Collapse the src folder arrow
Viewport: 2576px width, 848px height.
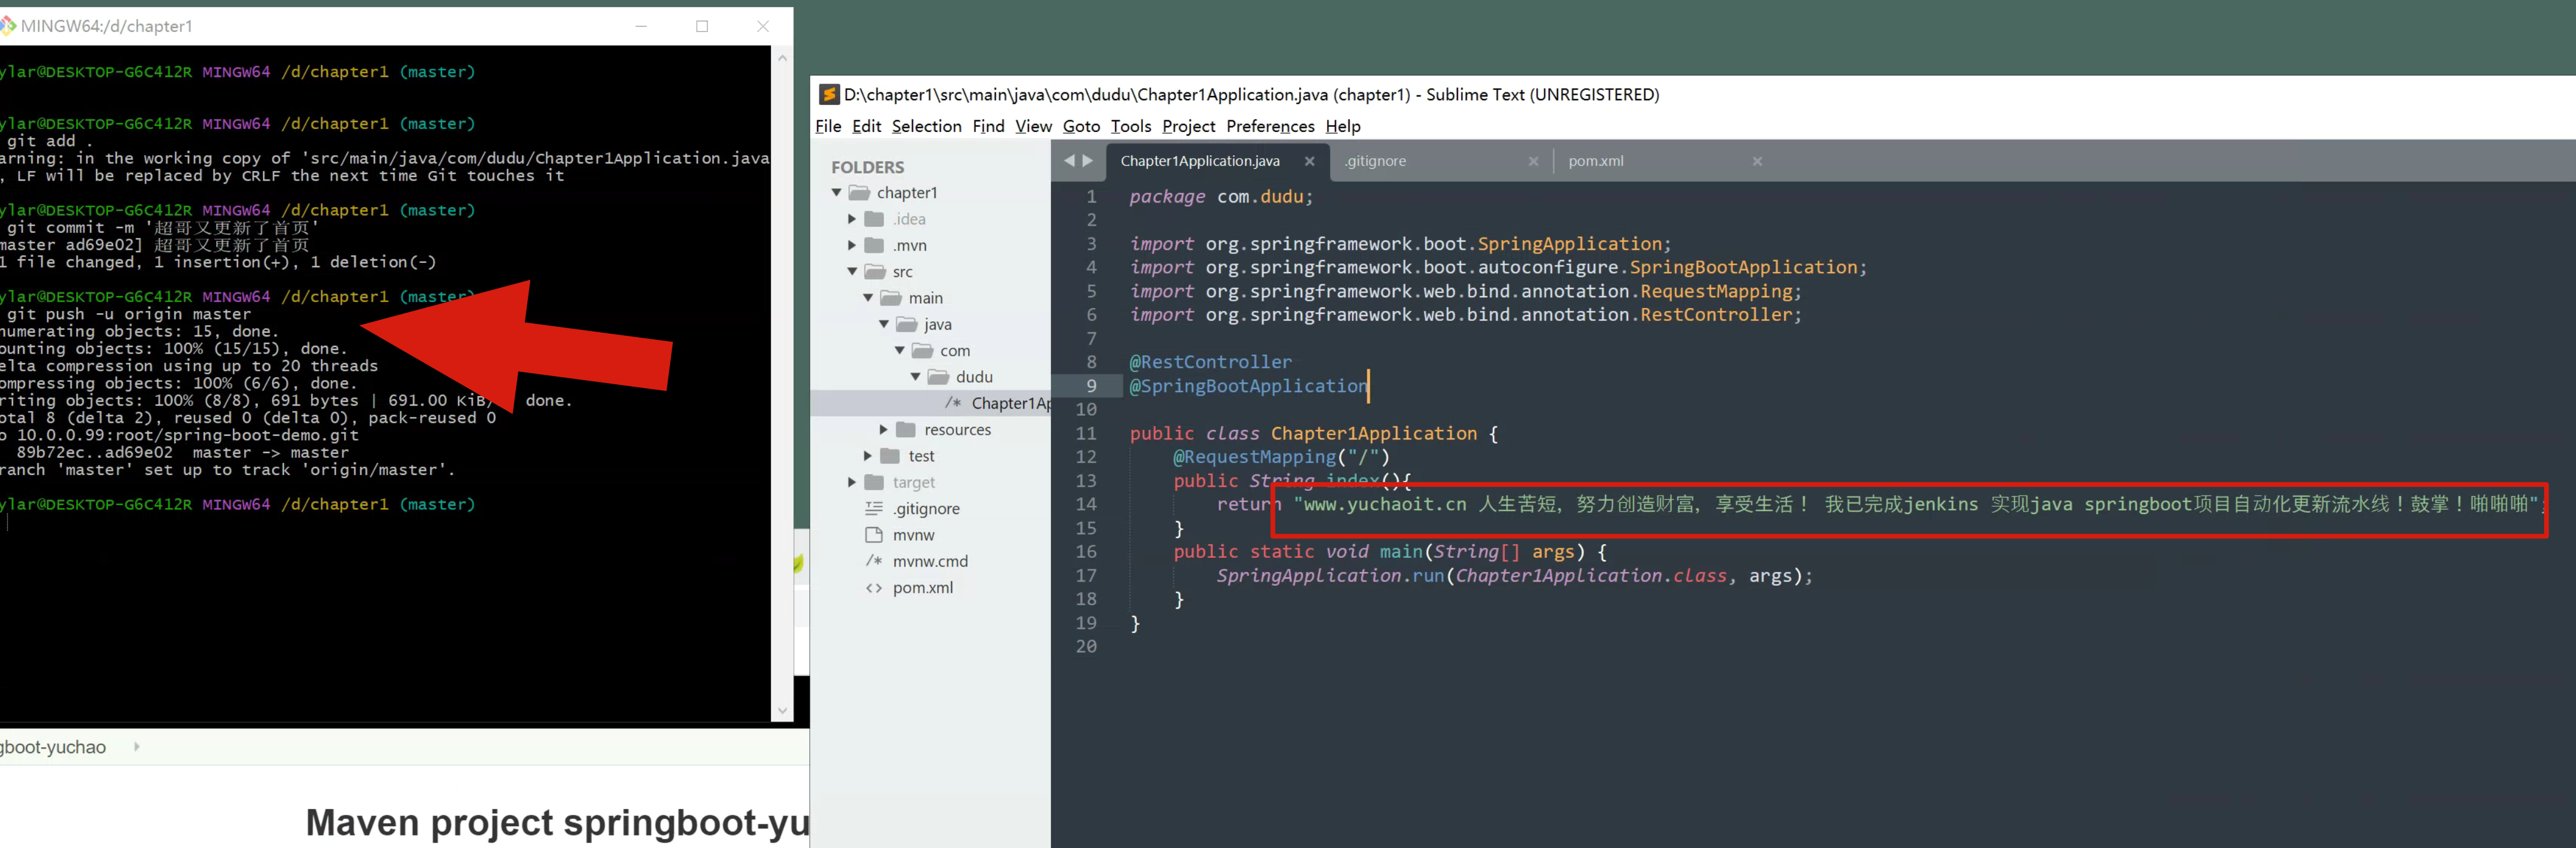[x=852, y=272]
